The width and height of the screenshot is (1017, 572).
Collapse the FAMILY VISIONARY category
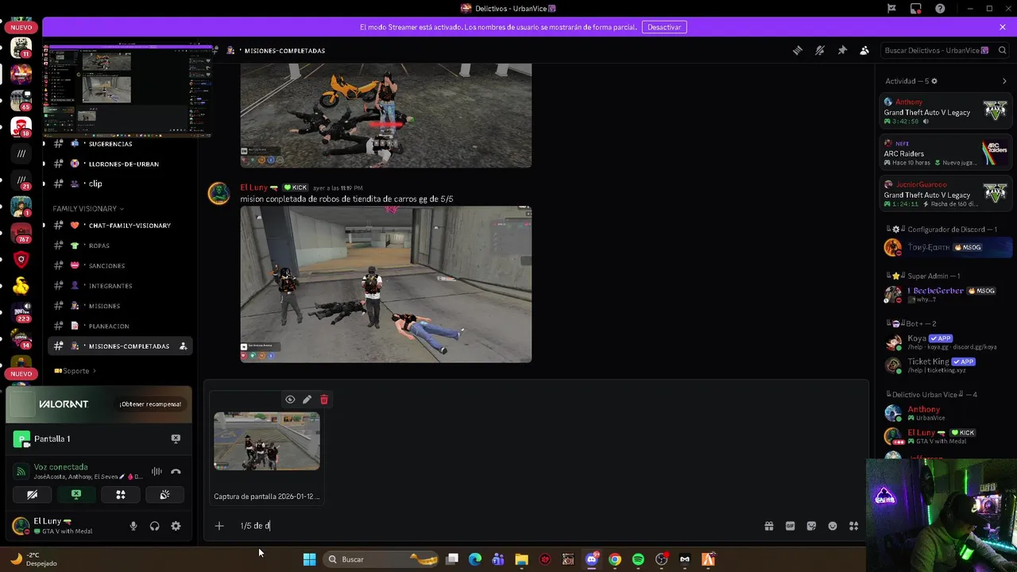point(88,208)
